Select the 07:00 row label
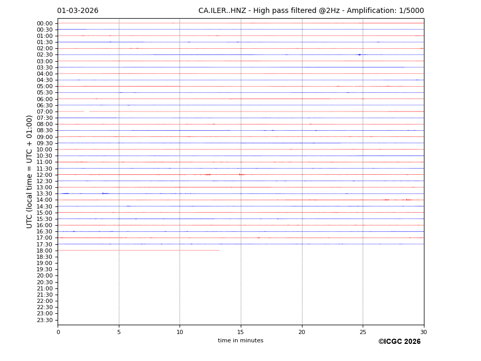 (44, 112)
